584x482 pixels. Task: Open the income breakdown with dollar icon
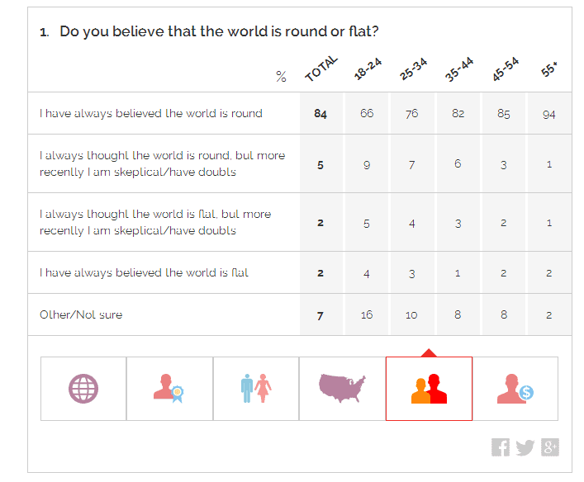(x=515, y=389)
